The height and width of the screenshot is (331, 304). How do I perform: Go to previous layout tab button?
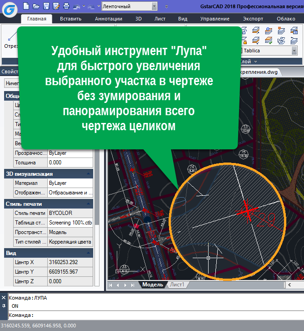118,285
